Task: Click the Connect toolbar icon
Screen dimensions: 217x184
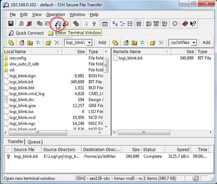Action: (x=21, y=24)
